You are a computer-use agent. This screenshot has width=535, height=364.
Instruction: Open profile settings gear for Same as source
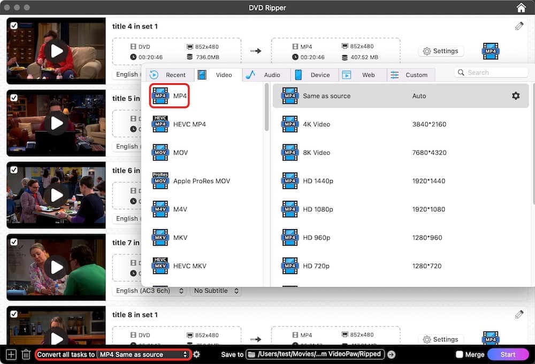pyautogui.click(x=515, y=95)
